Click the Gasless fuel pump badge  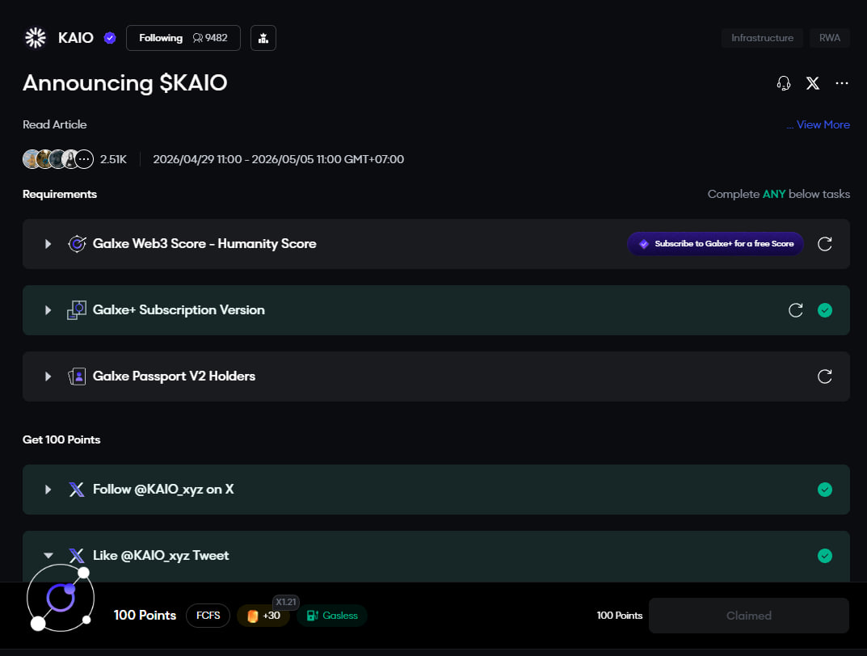pos(332,616)
